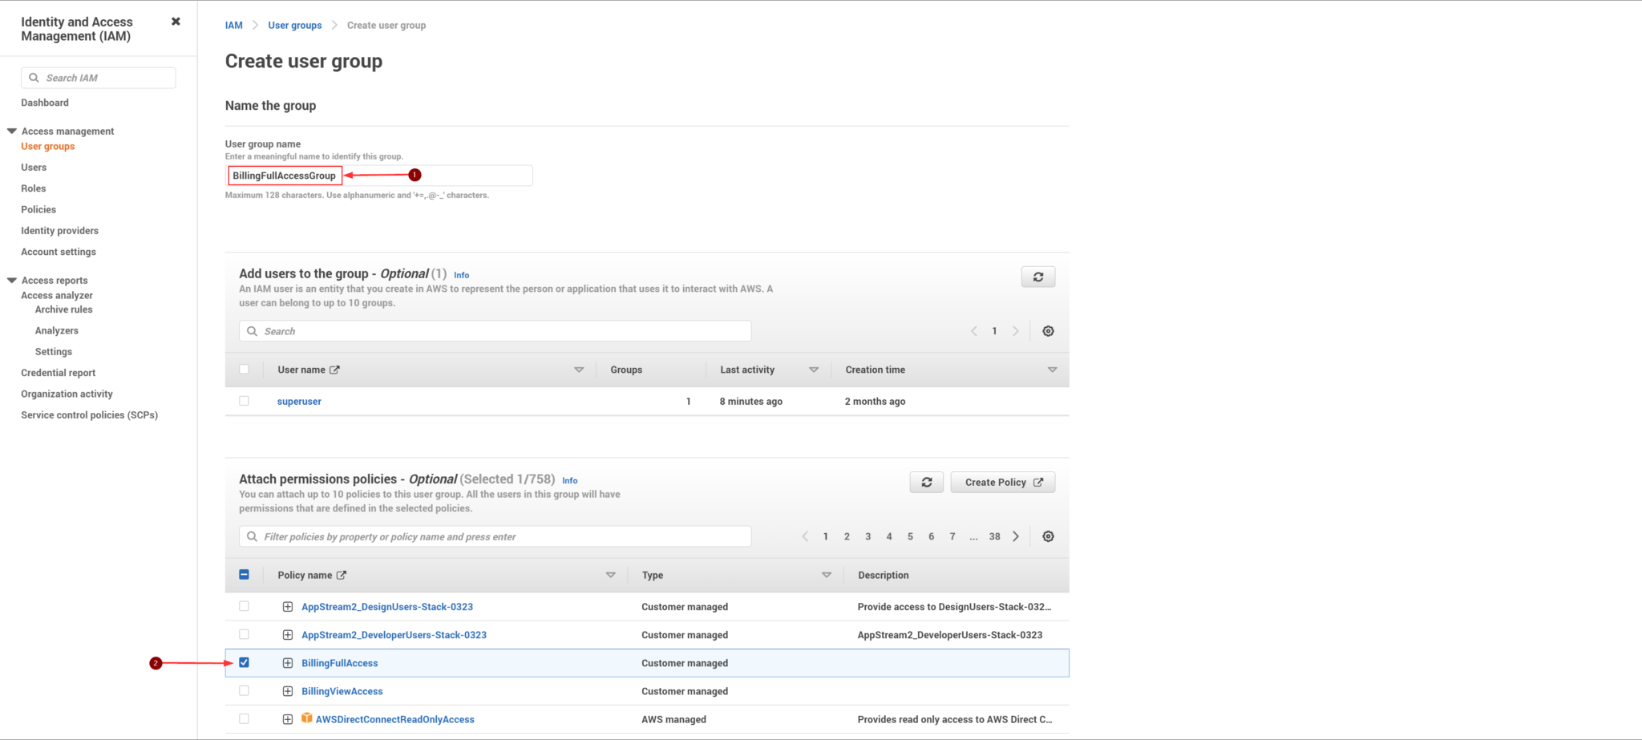Open the Last activity sort dropdown
Viewport: 1642px width, 740px height.
click(x=814, y=370)
